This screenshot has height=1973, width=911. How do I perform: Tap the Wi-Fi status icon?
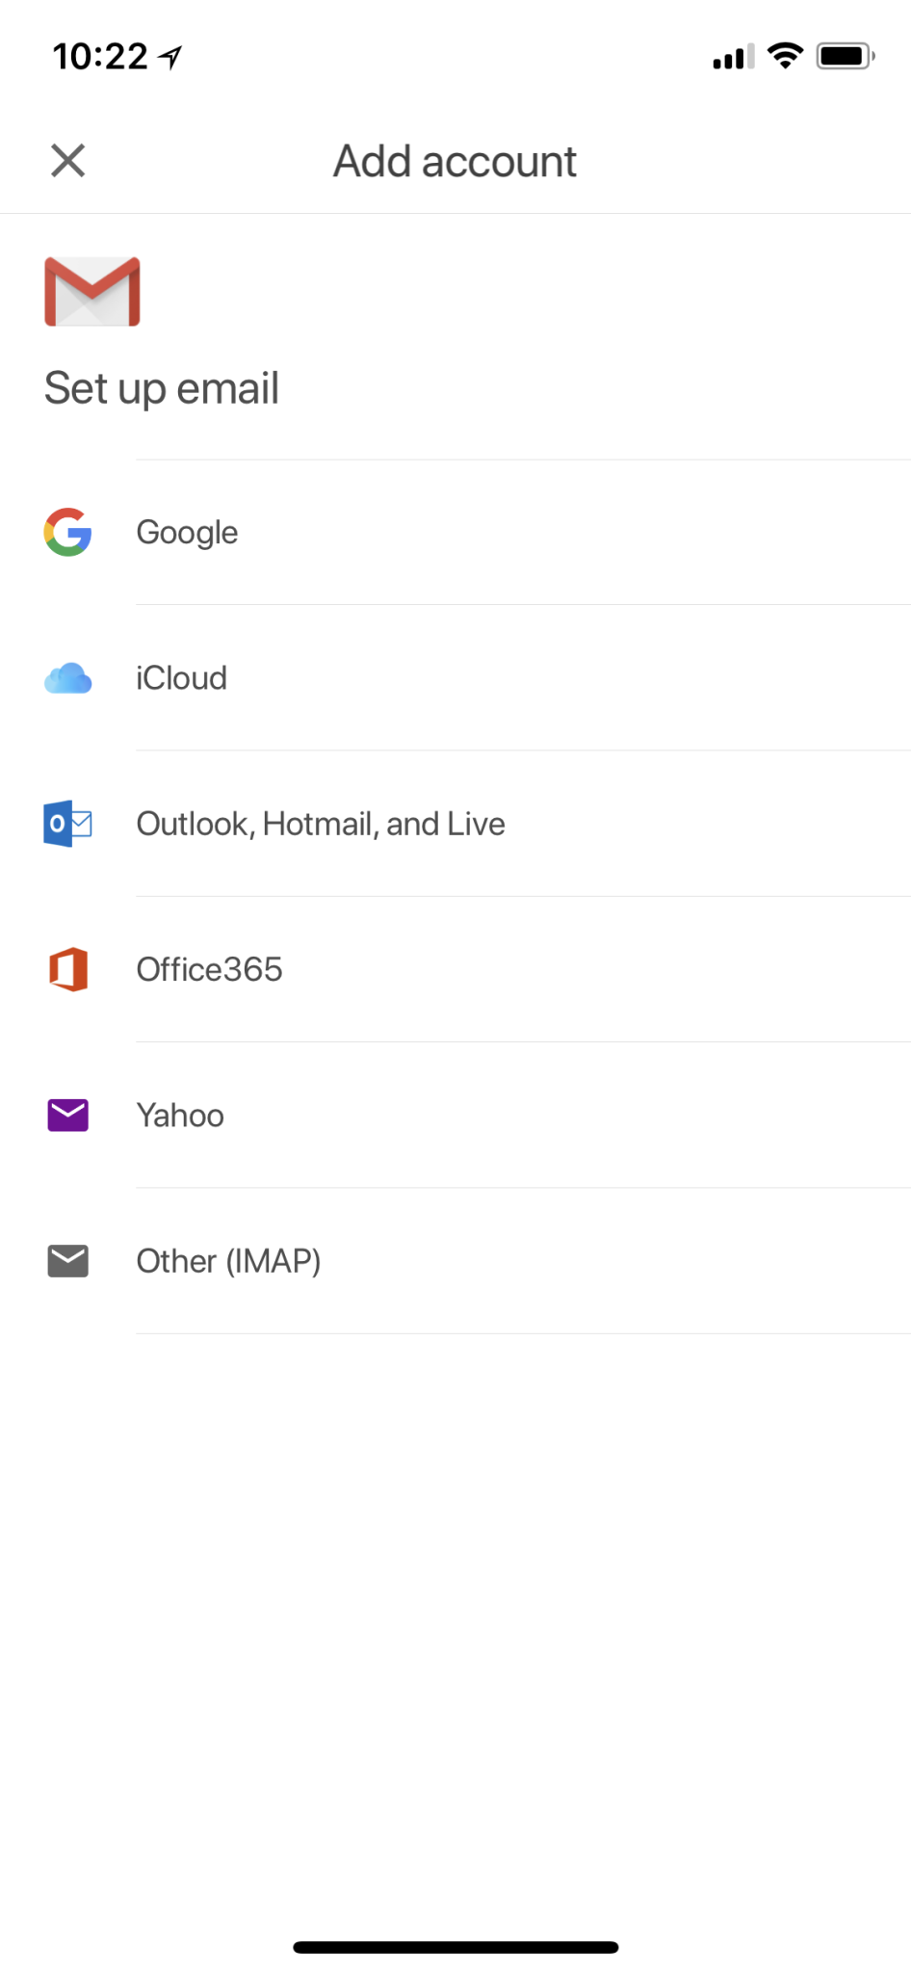point(786,56)
